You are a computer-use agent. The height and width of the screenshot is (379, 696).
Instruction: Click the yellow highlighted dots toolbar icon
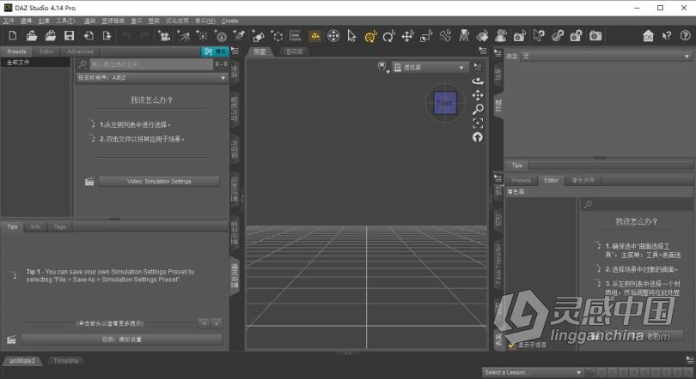tap(314, 36)
